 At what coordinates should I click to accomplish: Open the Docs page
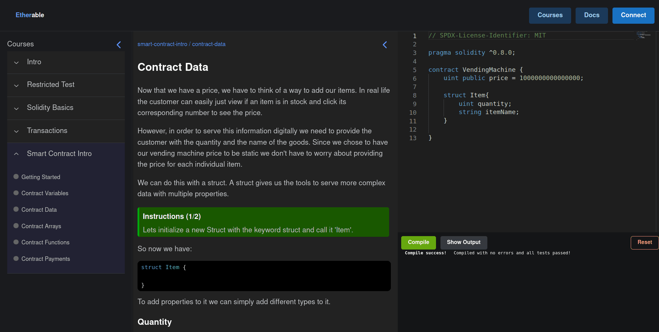pos(591,15)
